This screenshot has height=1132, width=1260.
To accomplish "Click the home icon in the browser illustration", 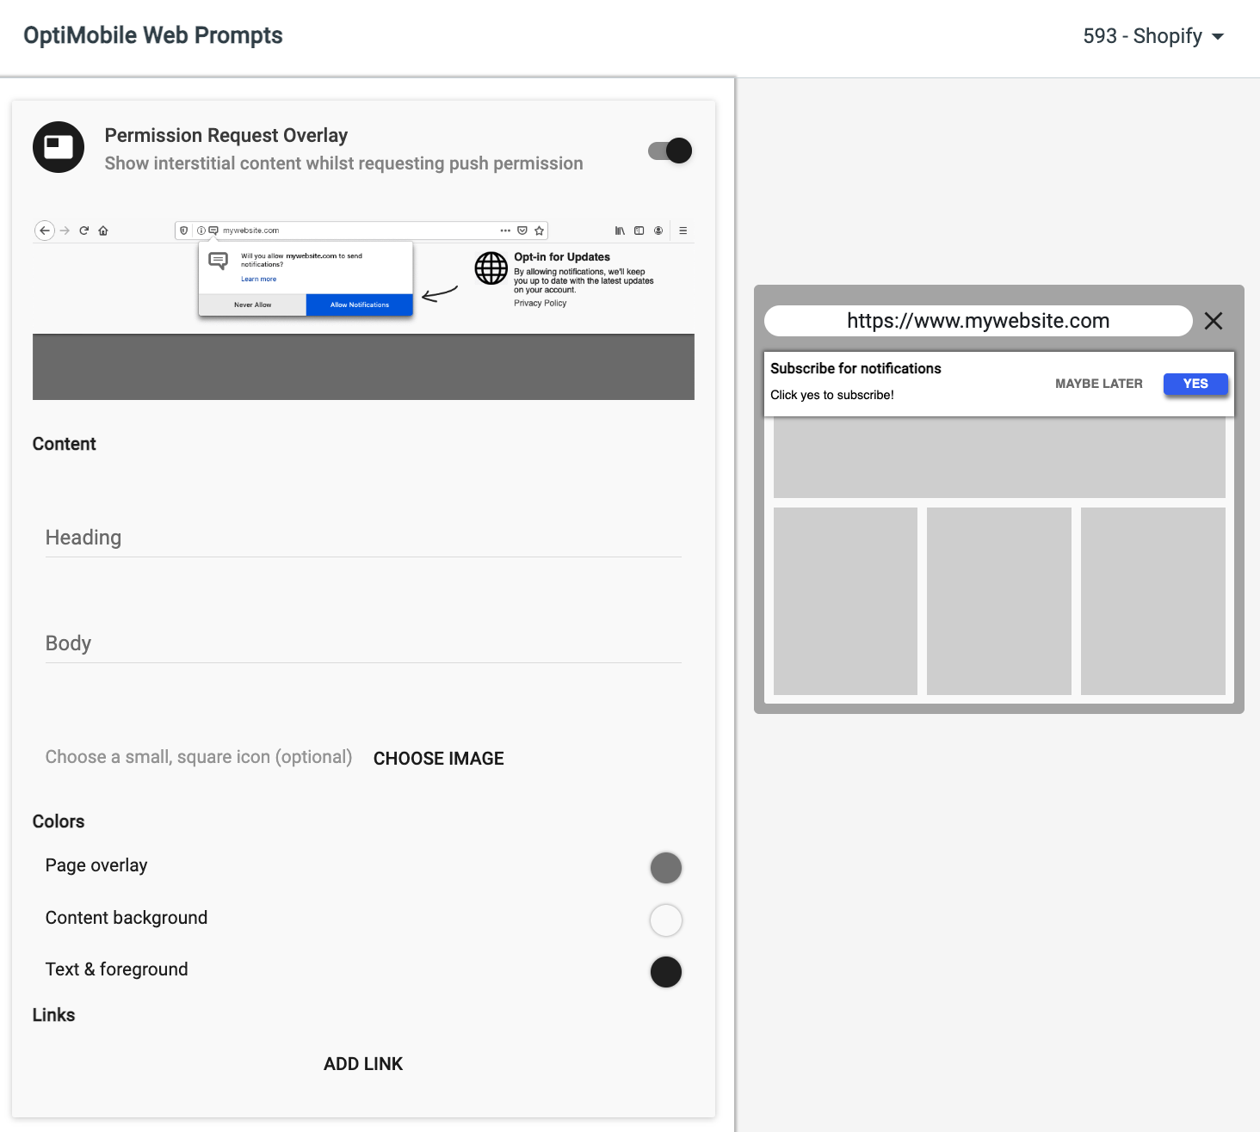I will click(103, 231).
